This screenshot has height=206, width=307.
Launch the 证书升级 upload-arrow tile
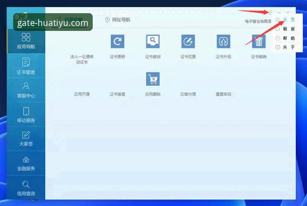pos(223,41)
